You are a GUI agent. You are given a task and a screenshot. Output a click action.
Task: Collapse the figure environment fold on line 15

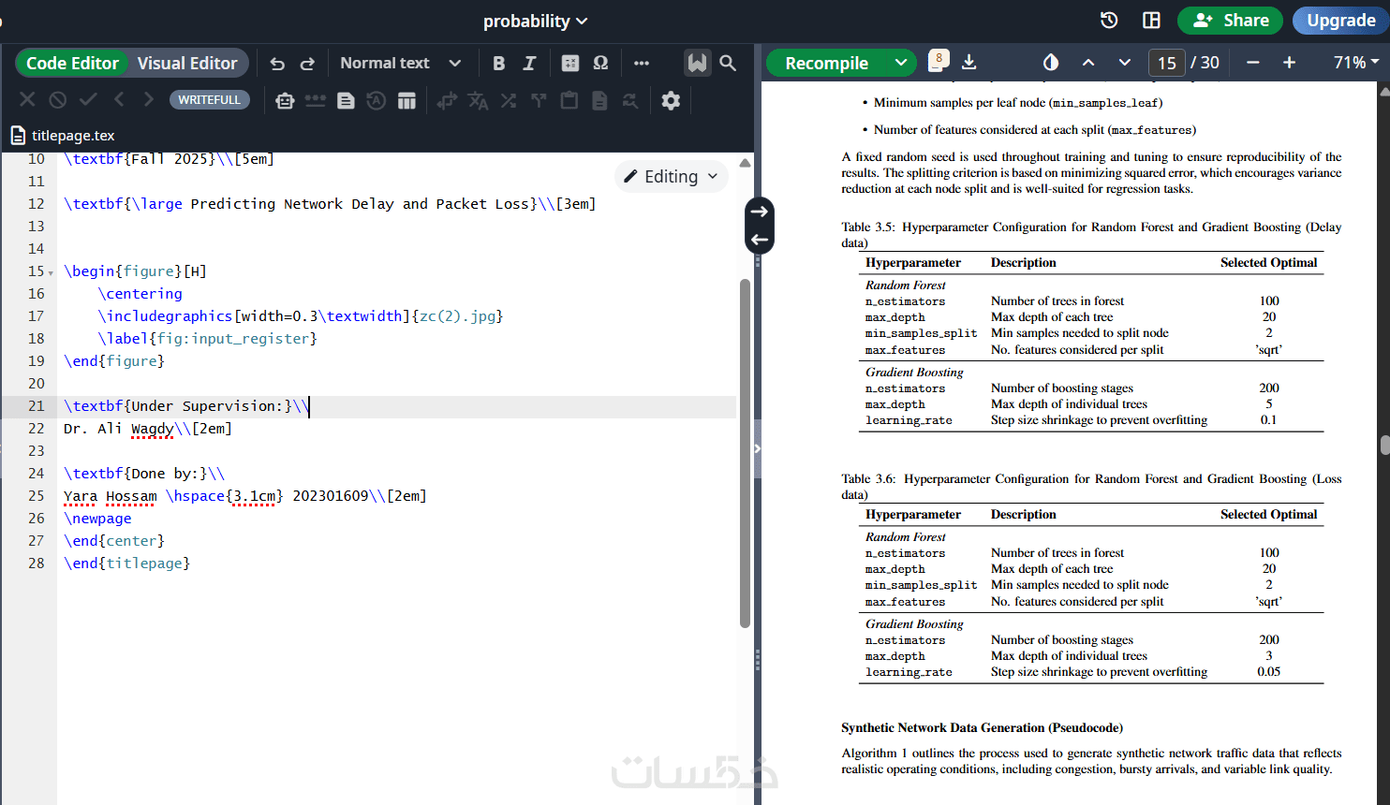tap(51, 272)
